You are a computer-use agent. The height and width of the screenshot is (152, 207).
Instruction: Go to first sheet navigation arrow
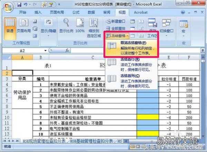click(5, 141)
